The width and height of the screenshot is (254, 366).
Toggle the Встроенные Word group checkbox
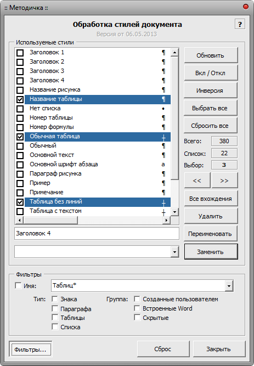[x=137, y=308]
